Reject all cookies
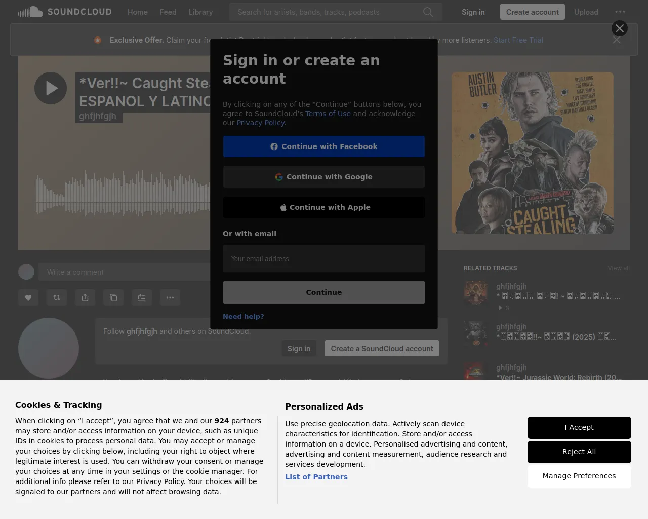Image resolution: width=648 pixels, height=519 pixels. click(x=579, y=452)
